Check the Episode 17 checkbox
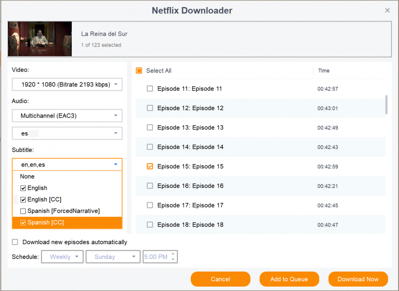Image resolution: width=399 pixels, height=291 pixels. click(x=150, y=205)
